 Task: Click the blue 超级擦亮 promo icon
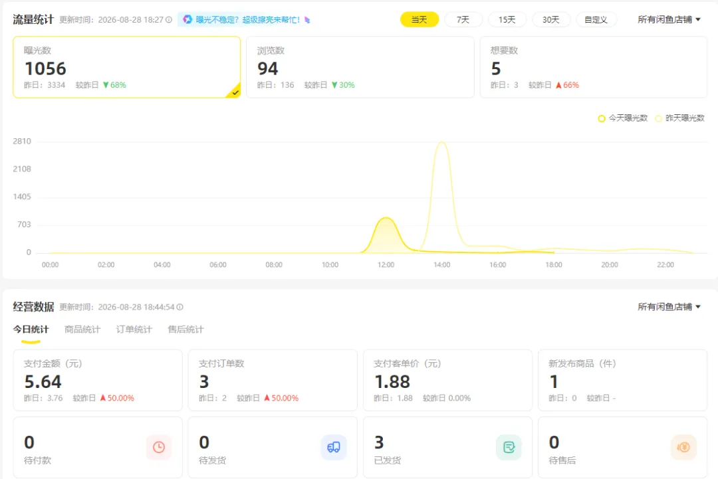click(x=187, y=19)
